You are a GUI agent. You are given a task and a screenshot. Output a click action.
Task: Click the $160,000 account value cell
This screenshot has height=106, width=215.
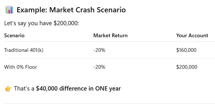click(186, 50)
